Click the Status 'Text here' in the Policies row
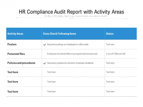 pyautogui.click(x=110, y=63)
